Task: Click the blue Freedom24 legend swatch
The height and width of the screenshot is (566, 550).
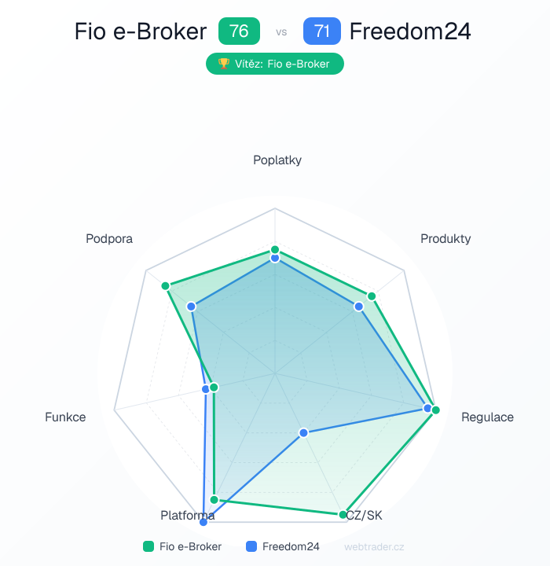Action: pos(251,546)
